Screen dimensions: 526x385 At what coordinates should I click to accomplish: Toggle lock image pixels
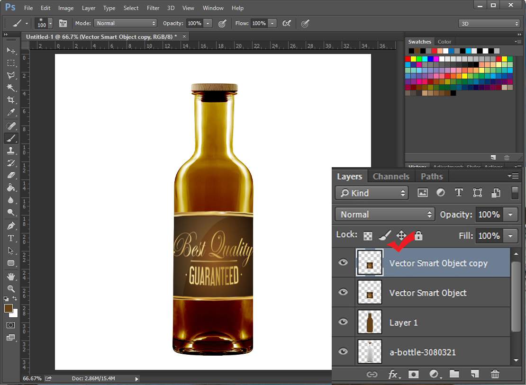(385, 235)
